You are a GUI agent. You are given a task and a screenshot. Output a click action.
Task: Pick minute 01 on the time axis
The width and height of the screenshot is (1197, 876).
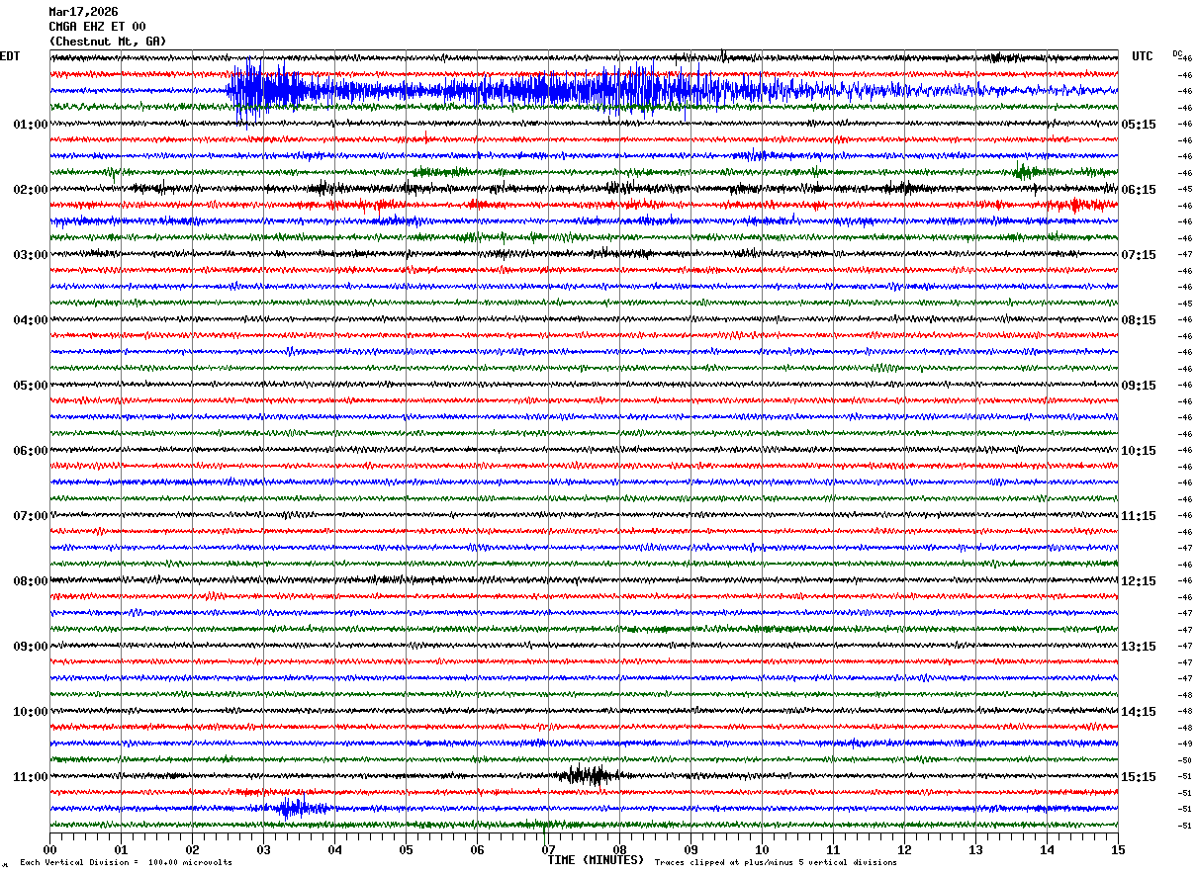pyautogui.click(x=121, y=849)
